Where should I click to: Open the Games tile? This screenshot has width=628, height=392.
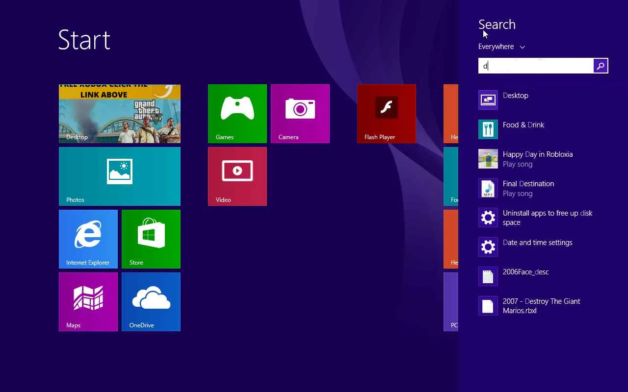pyautogui.click(x=237, y=114)
